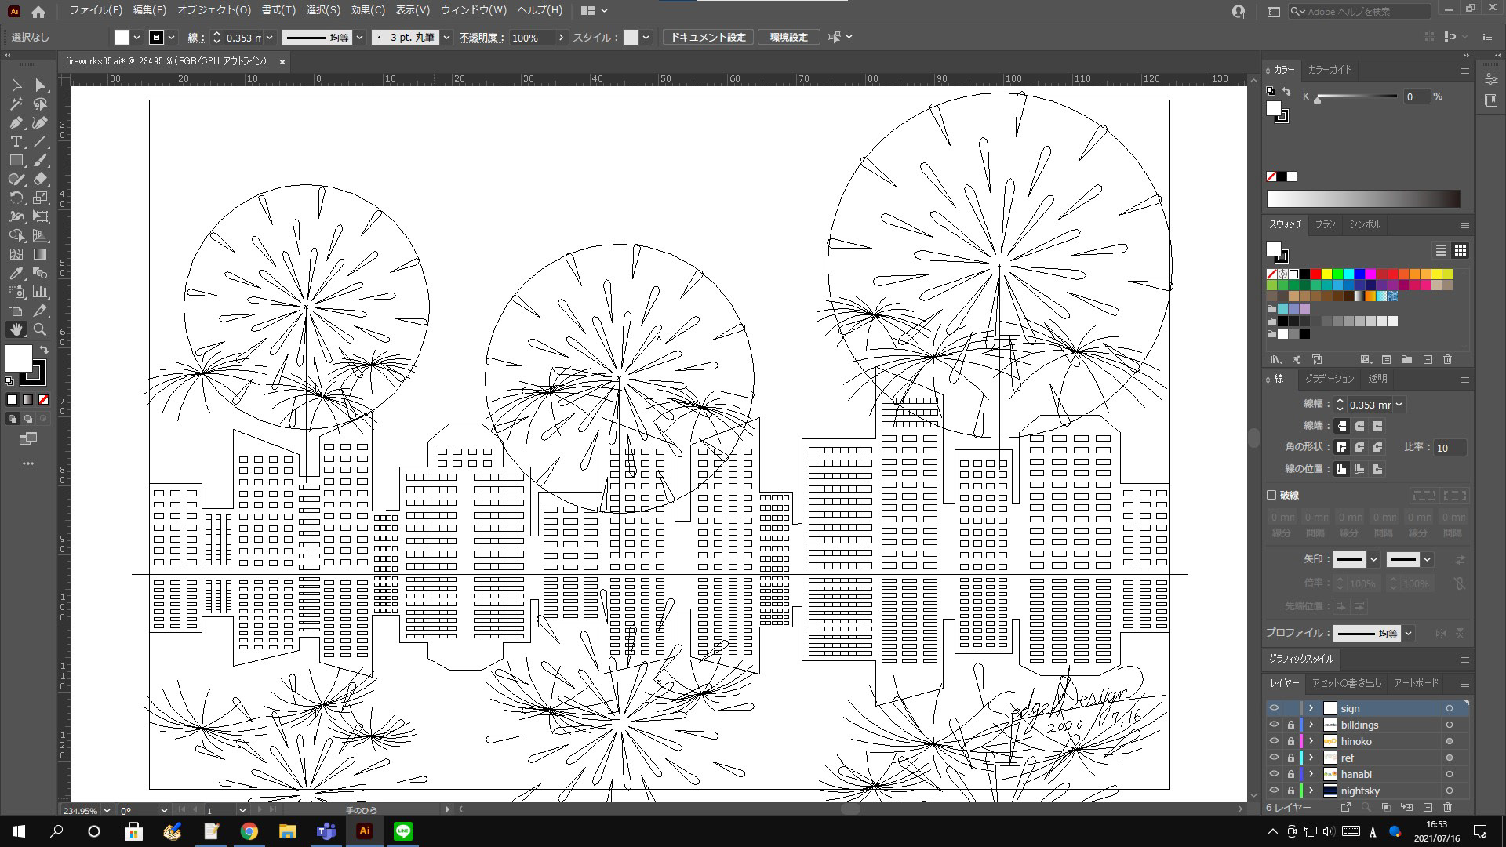The width and height of the screenshot is (1506, 847).
Task: Open the ファイル(F) menu
Action: point(96,10)
